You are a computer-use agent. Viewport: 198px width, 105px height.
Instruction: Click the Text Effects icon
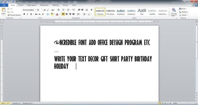tap(48, 14)
